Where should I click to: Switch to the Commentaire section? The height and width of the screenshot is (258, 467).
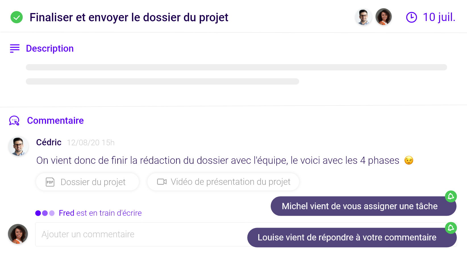pyautogui.click(x=55, y=120)
